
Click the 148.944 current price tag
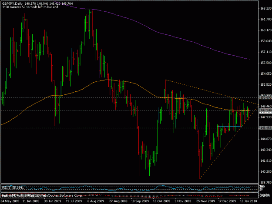click(x=265, y=110)
